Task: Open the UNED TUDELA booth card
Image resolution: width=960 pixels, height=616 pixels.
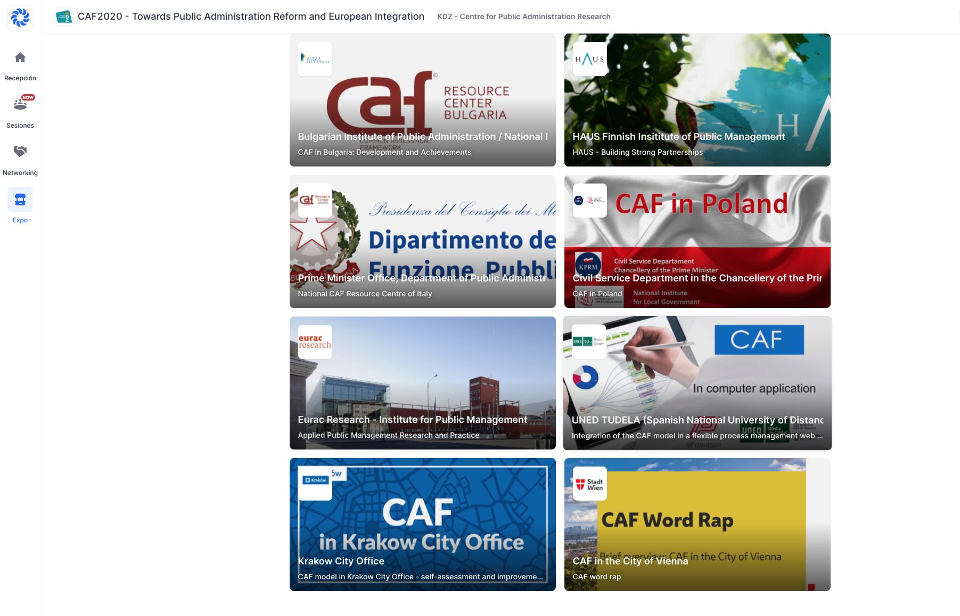Action: coord(698,383)
